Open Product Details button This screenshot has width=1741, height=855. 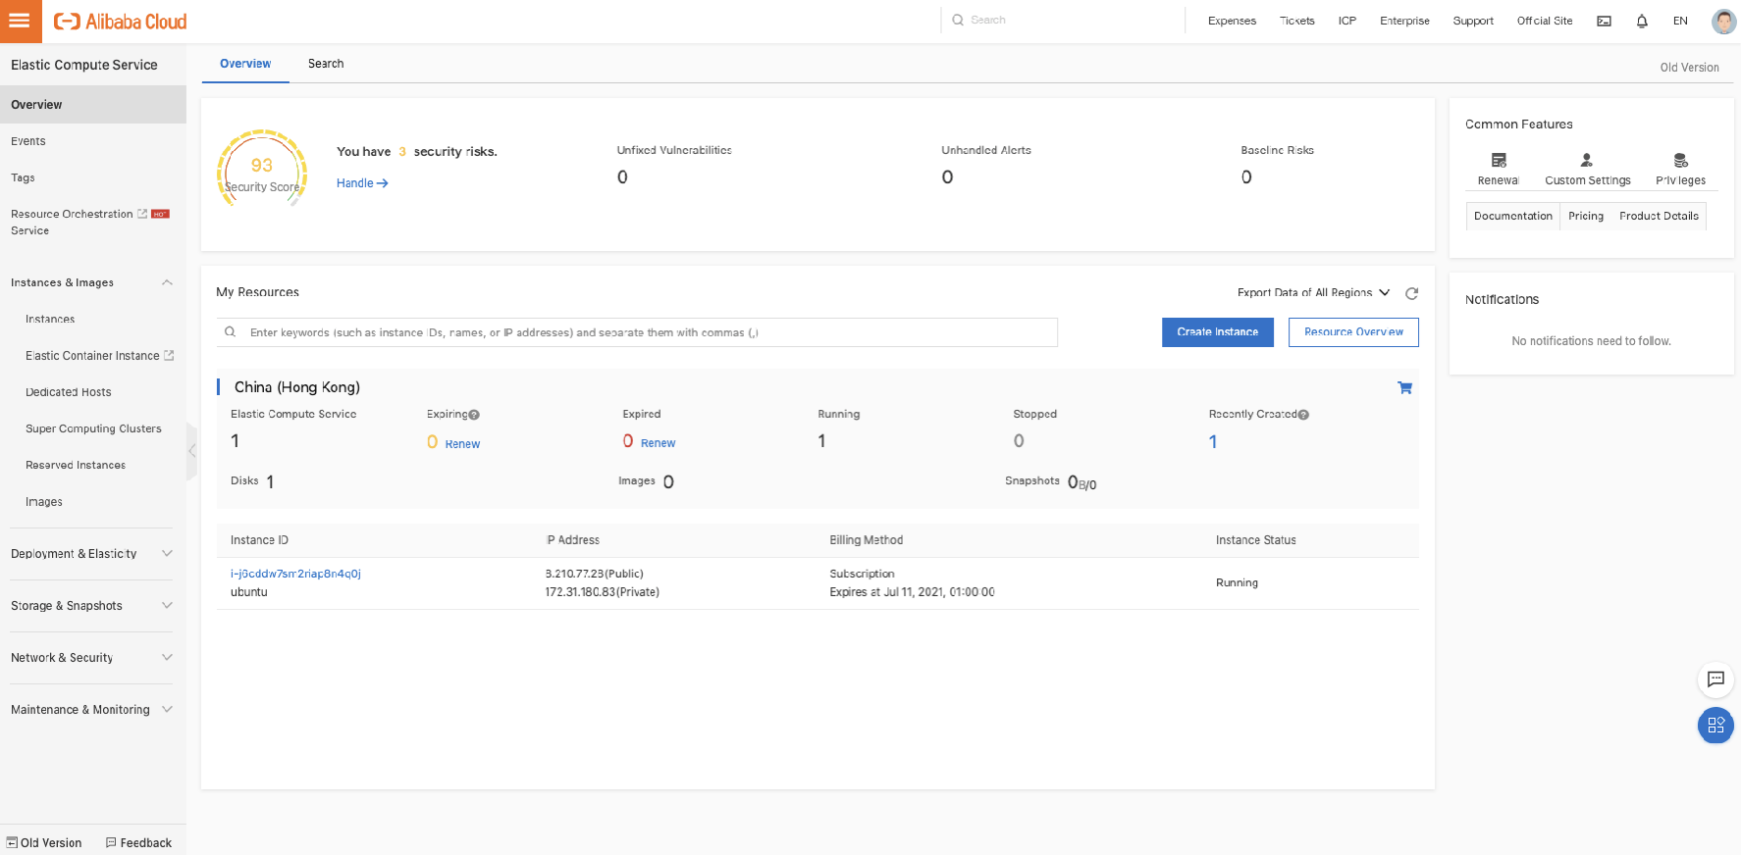pos(1659,216)
